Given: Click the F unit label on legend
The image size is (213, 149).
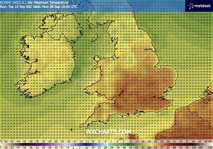Looking at the screenshot, I should pyautogui.click(x=1, y=148).
